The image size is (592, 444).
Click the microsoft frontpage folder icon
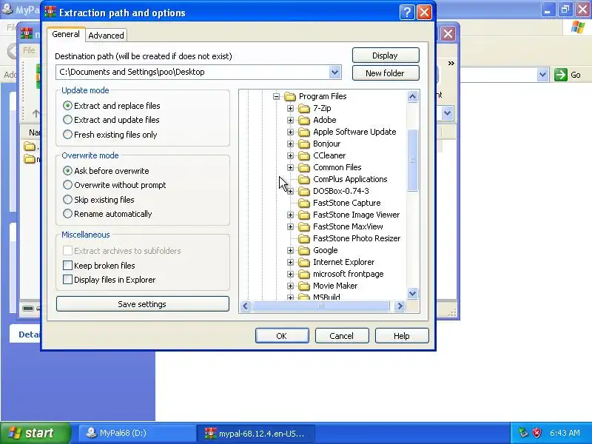point(304,274)
